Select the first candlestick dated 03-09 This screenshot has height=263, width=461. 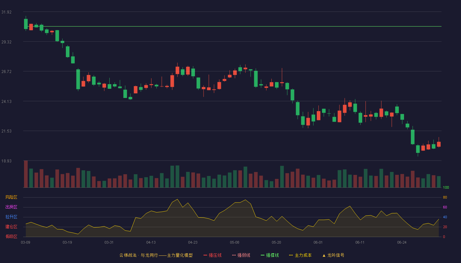(26, 24)
